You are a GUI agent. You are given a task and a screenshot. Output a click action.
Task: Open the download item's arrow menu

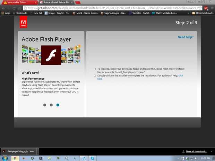click(x=37, y=151)
